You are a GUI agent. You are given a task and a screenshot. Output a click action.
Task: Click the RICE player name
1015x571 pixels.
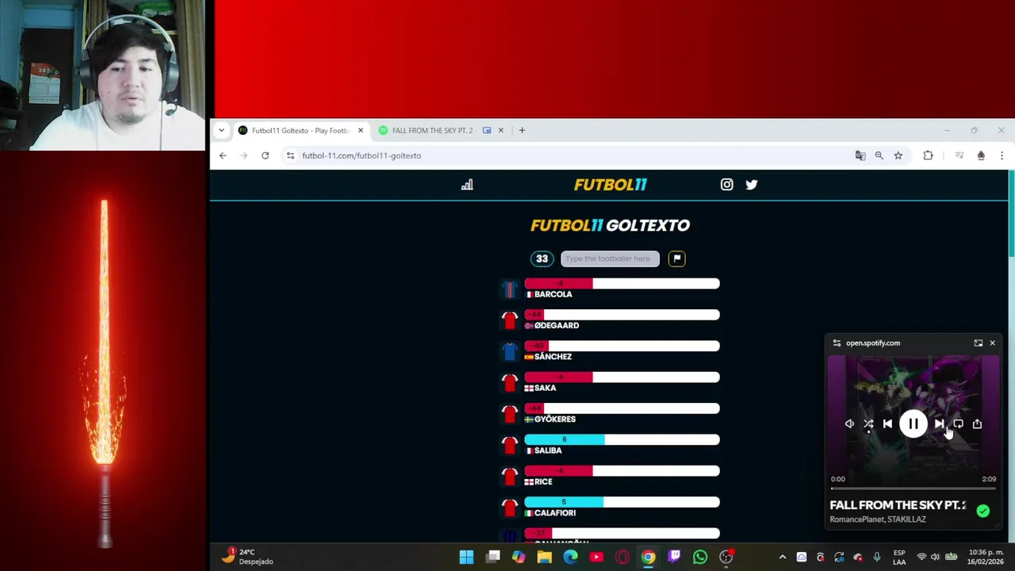(x=543, y=482)
